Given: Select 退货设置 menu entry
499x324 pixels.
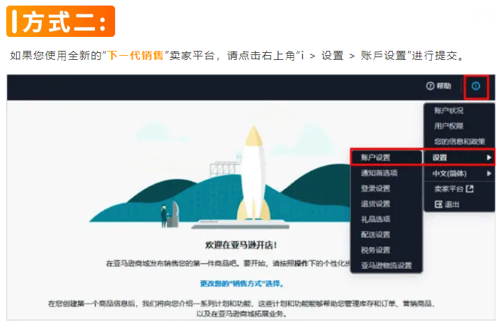Looking at the screenshot, I should [x=375, y=204].
